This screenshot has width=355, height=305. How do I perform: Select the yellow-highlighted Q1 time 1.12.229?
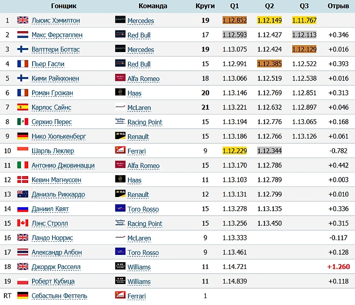coord(234,151)
